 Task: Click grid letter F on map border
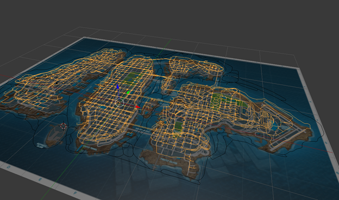(75, 193)
